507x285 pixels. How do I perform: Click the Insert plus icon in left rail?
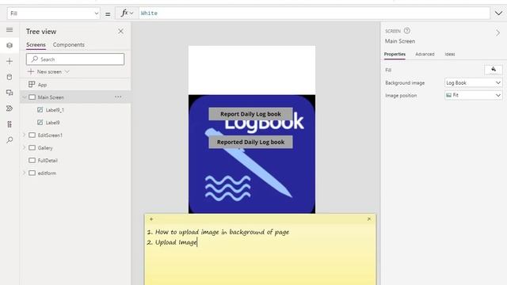(10, 61)
